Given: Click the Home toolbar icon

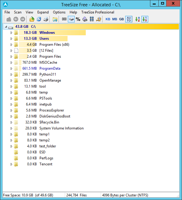Looking at the screenshot, I should (x=9, y=19).
